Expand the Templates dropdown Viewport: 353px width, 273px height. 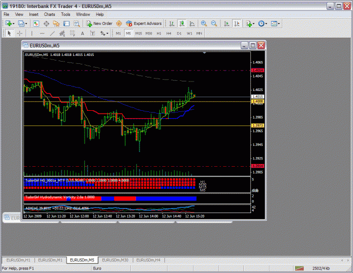pos(279,24)
